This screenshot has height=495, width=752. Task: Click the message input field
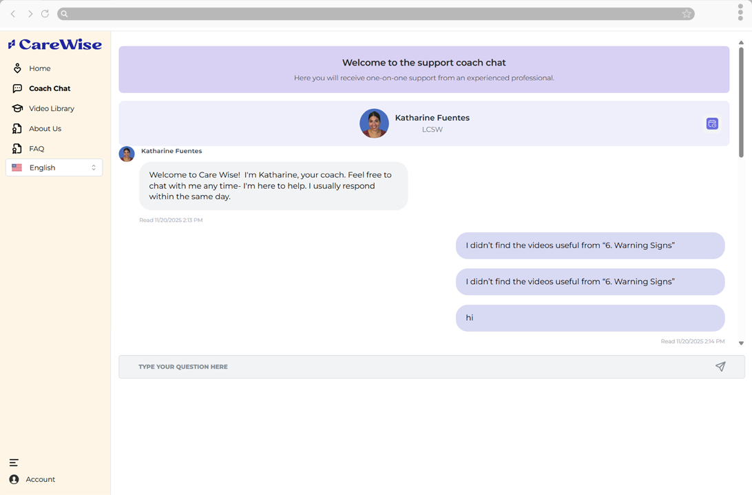(432, 367)
